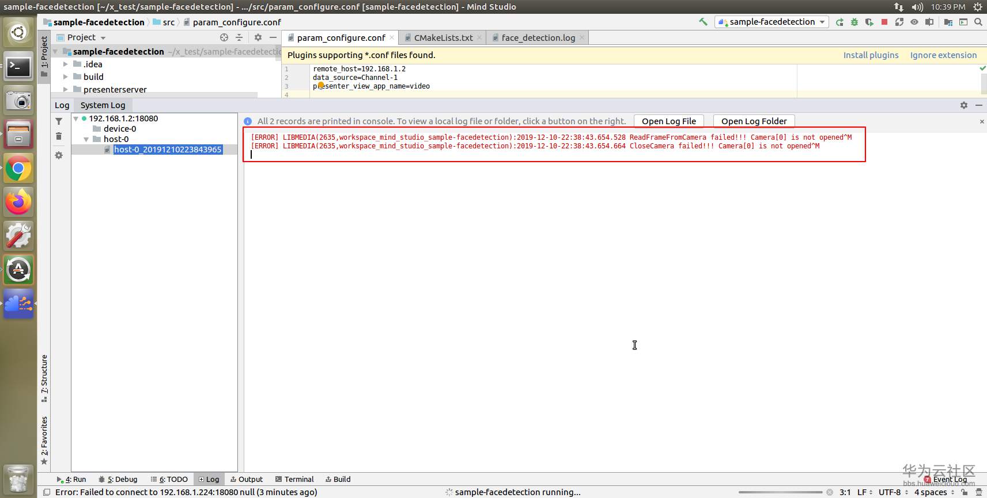The height and width of the screenshot is (498, 987).
Task: Cancel the running task progress bar
Action: click(829, 492)
